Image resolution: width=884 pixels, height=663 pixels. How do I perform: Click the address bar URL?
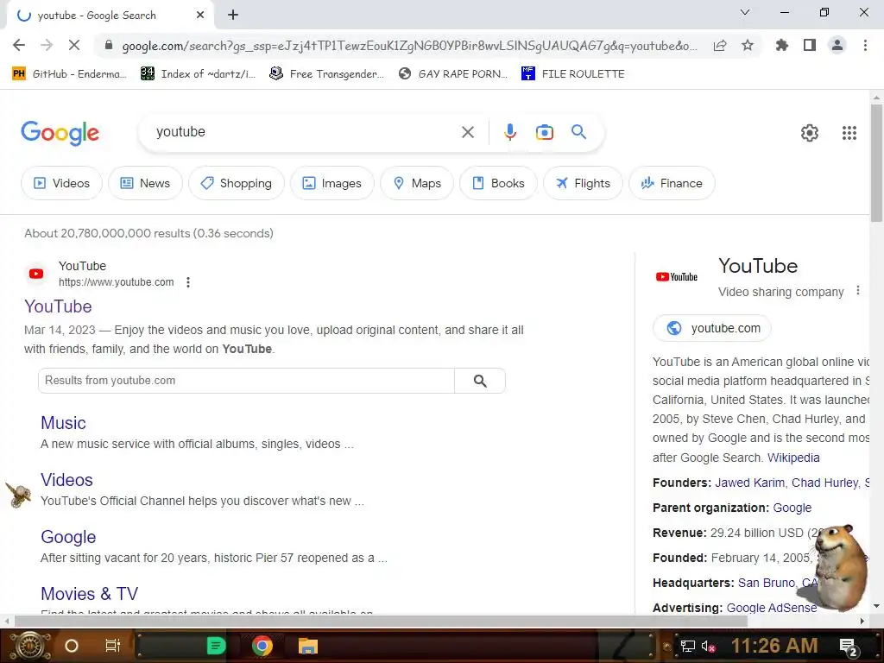(x=409, y=46)
